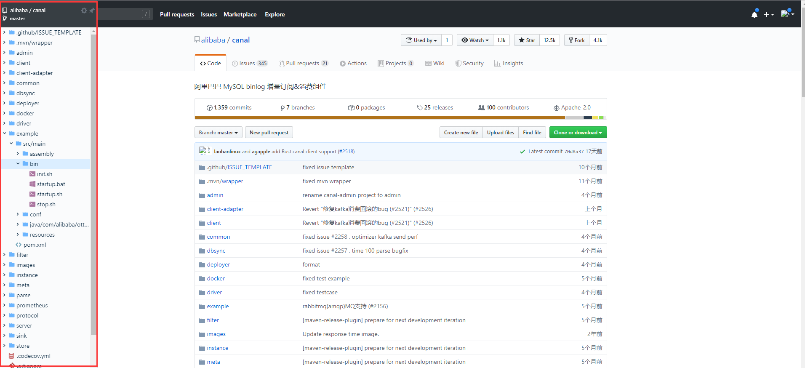Viewport: 805px width, 368px height.
Task: Open startup.sh in sidebar tree
Action: click(50, 194)
